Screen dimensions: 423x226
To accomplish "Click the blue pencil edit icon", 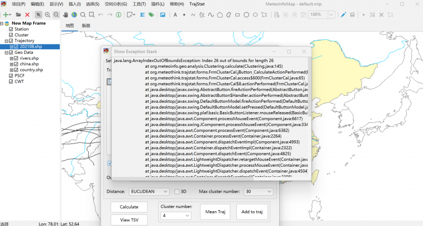I will click(x=343, y=14).
